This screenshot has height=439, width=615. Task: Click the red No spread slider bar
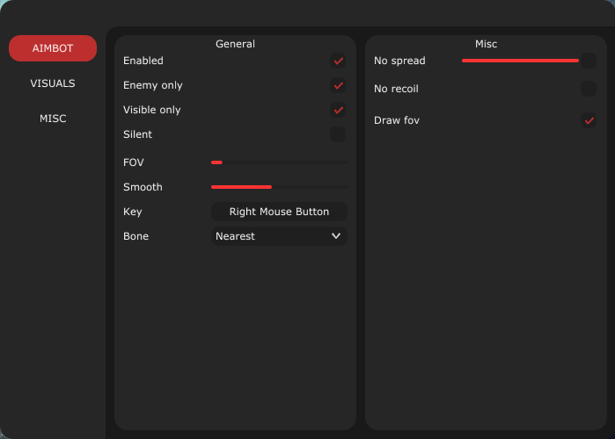520,61
